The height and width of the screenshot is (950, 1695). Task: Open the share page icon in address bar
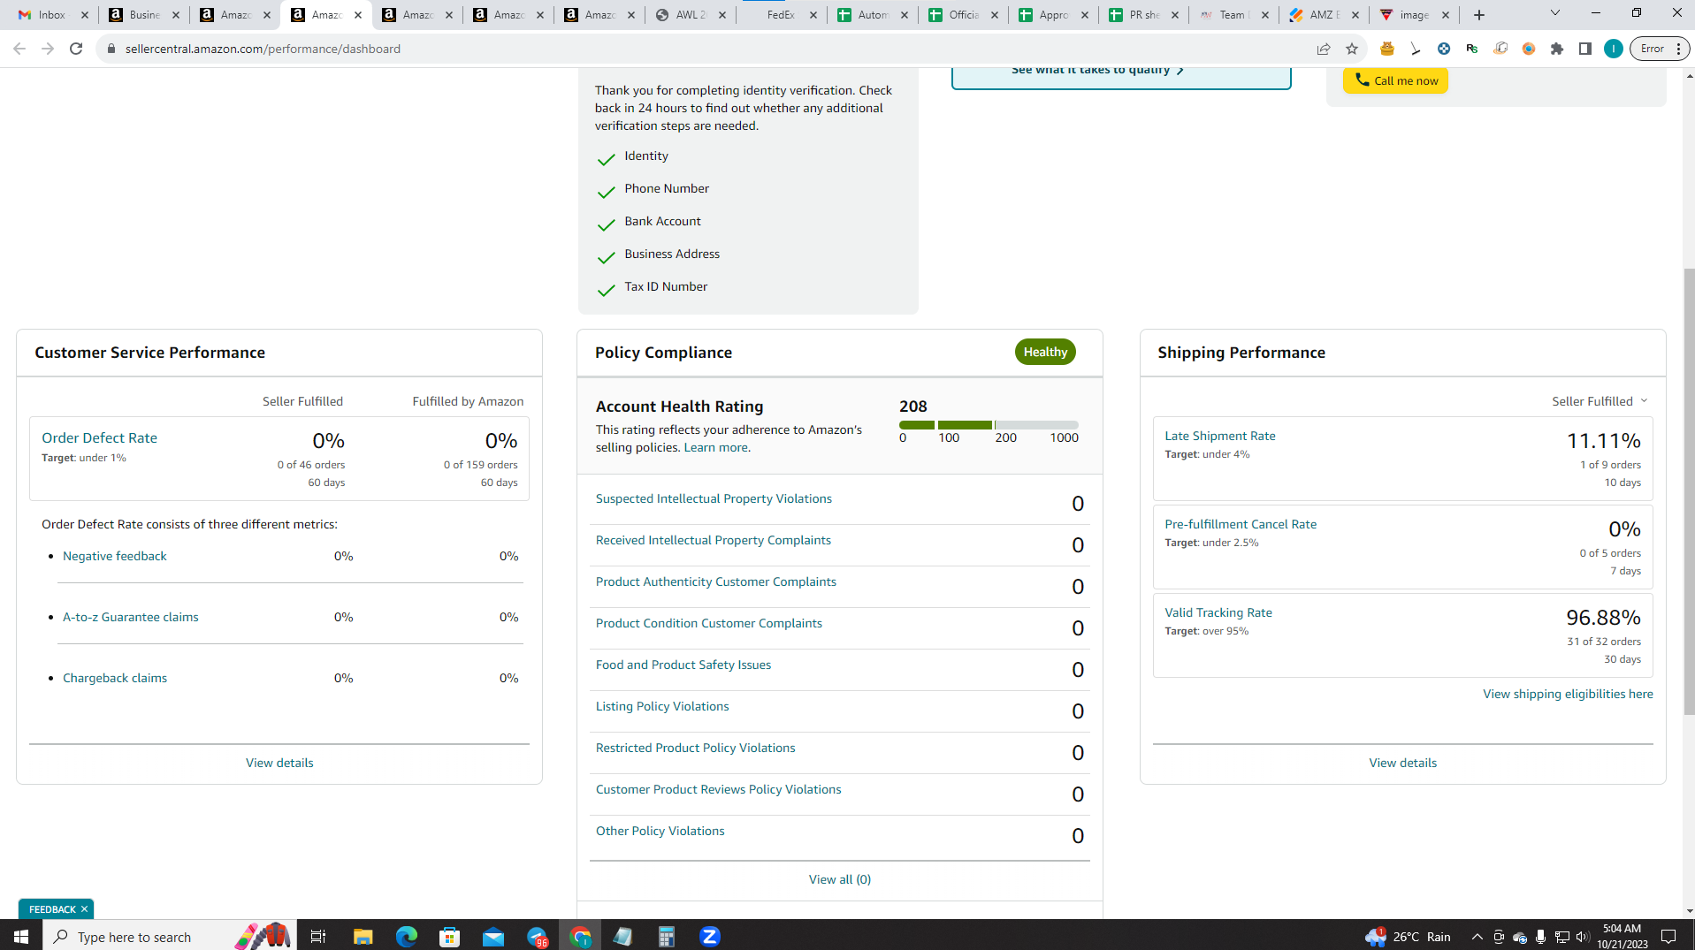(1324, 49)
